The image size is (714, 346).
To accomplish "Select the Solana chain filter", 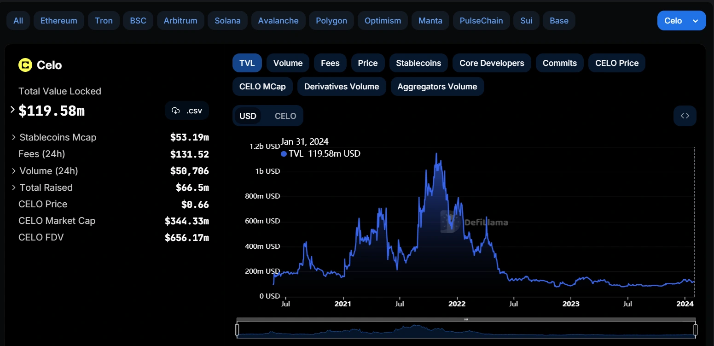I will coord(227,21).
